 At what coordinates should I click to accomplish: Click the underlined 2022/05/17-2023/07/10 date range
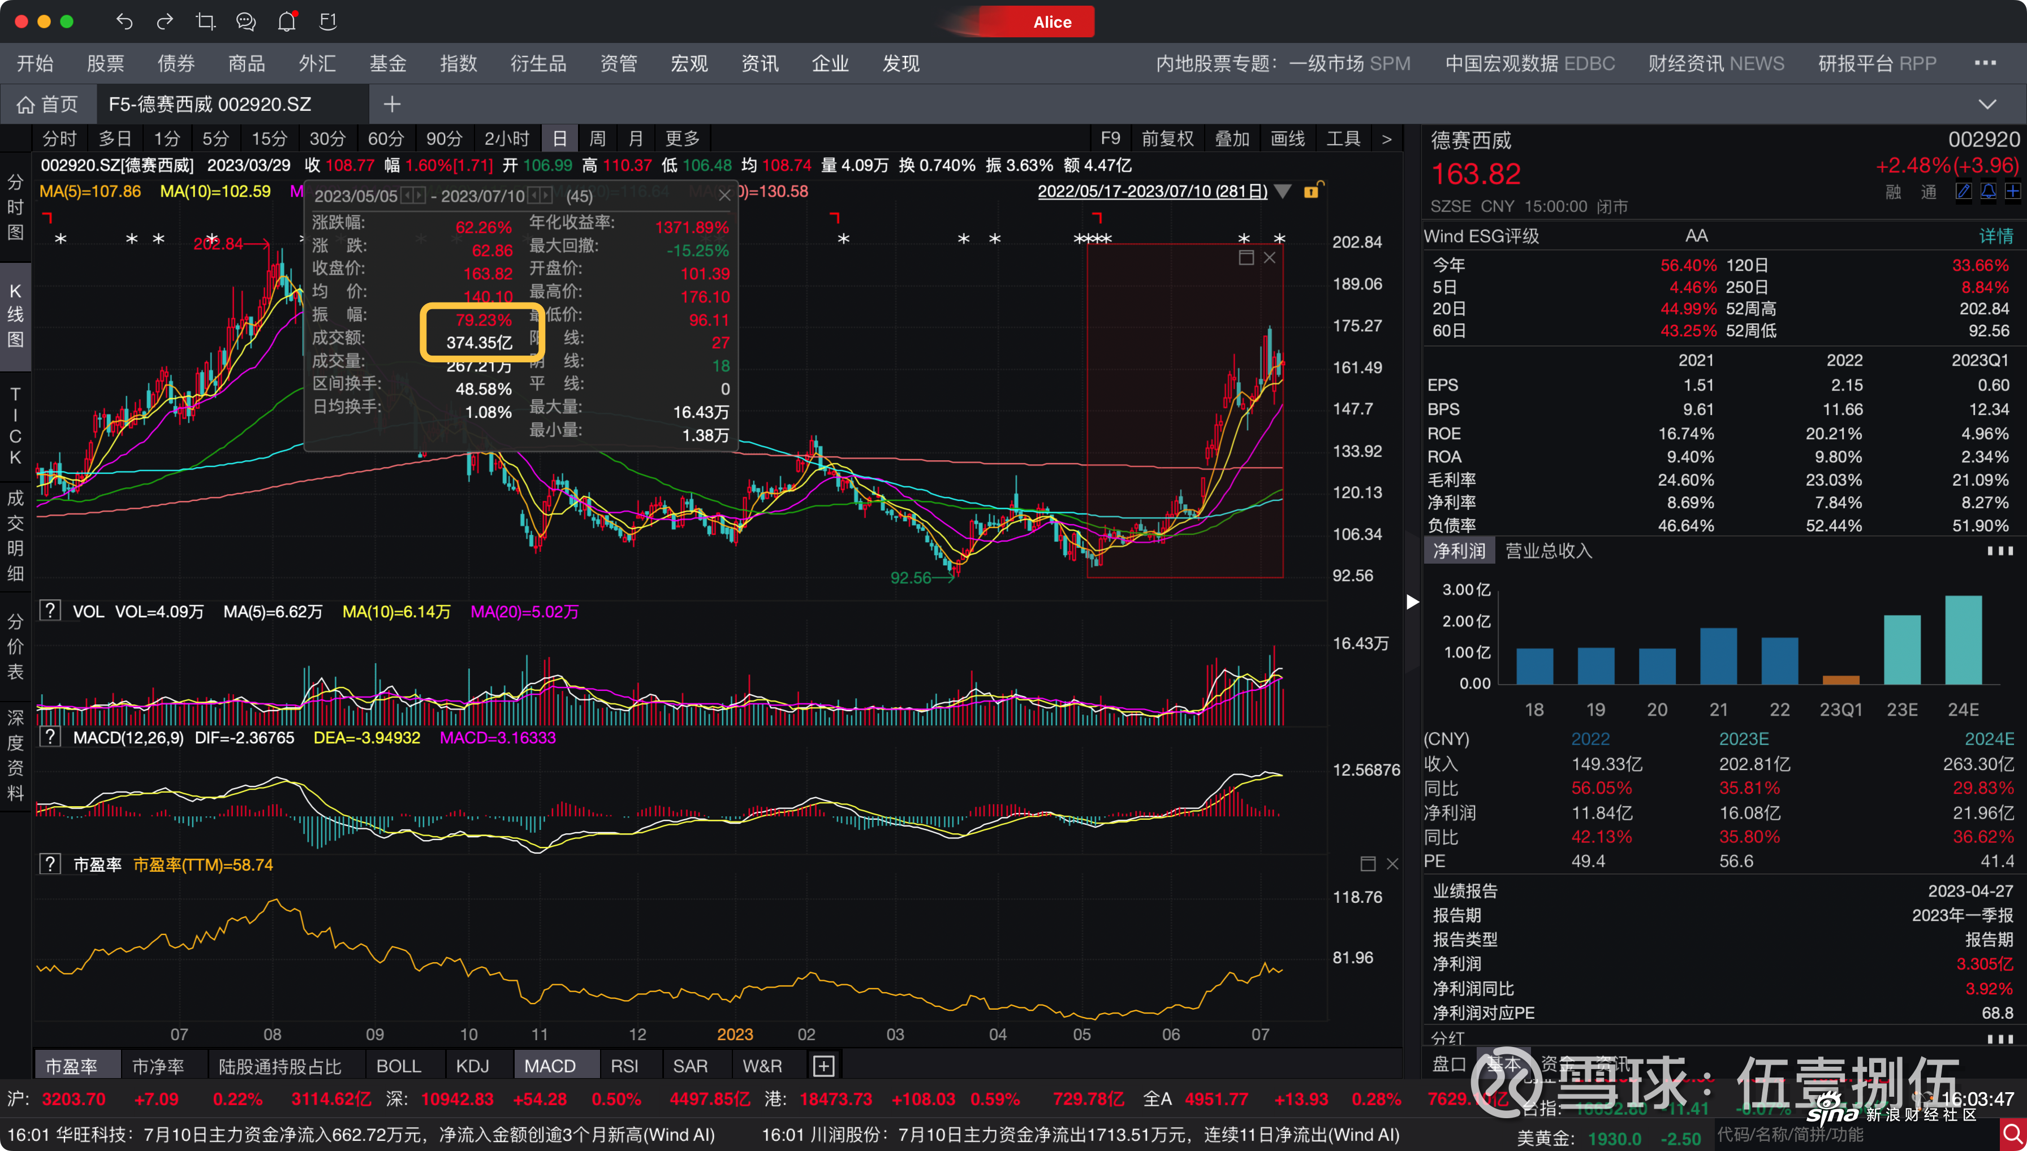(x=1151, y=191)
